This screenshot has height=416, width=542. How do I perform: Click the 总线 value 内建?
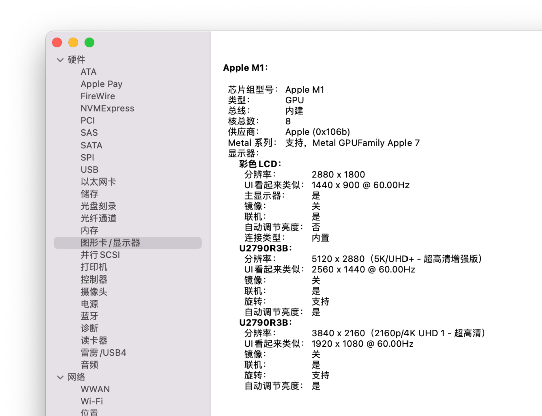point(294,111)
